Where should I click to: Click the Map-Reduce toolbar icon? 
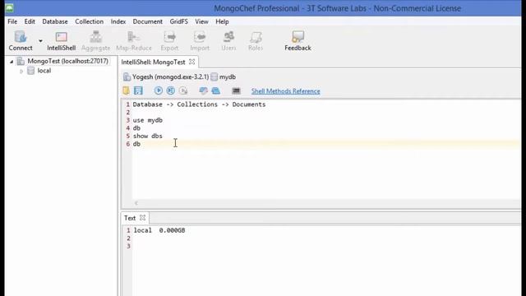(134, 40)
